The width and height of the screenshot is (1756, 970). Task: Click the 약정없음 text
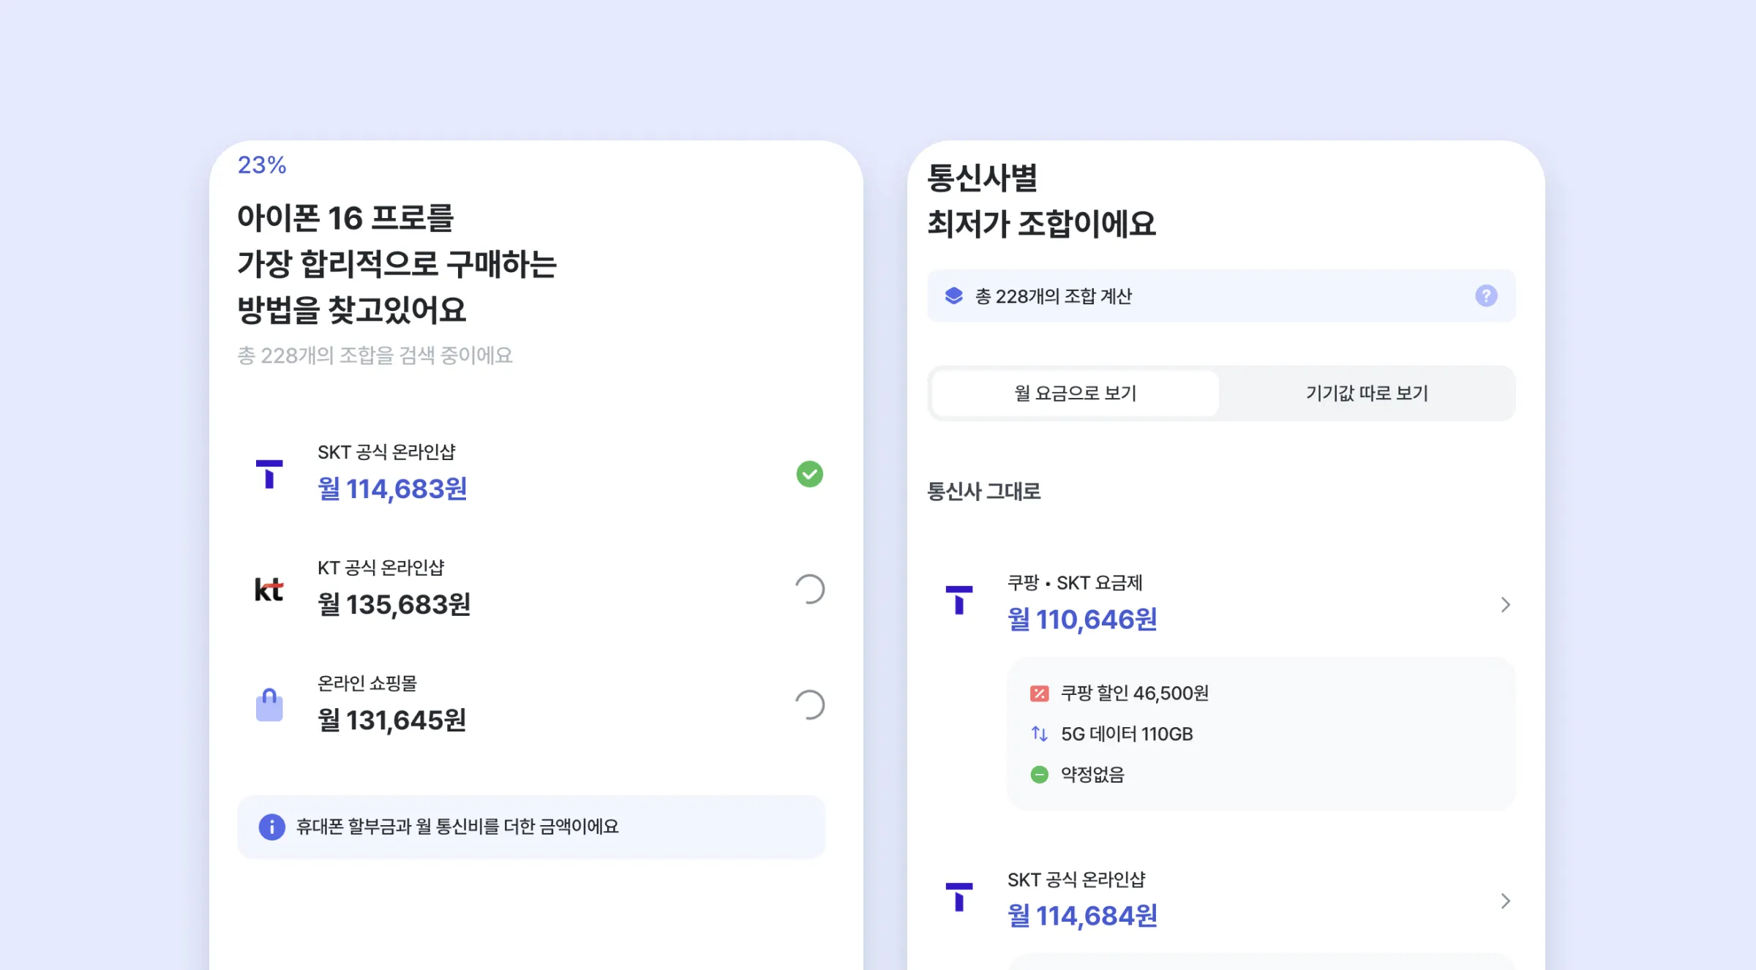(1092, 775)
